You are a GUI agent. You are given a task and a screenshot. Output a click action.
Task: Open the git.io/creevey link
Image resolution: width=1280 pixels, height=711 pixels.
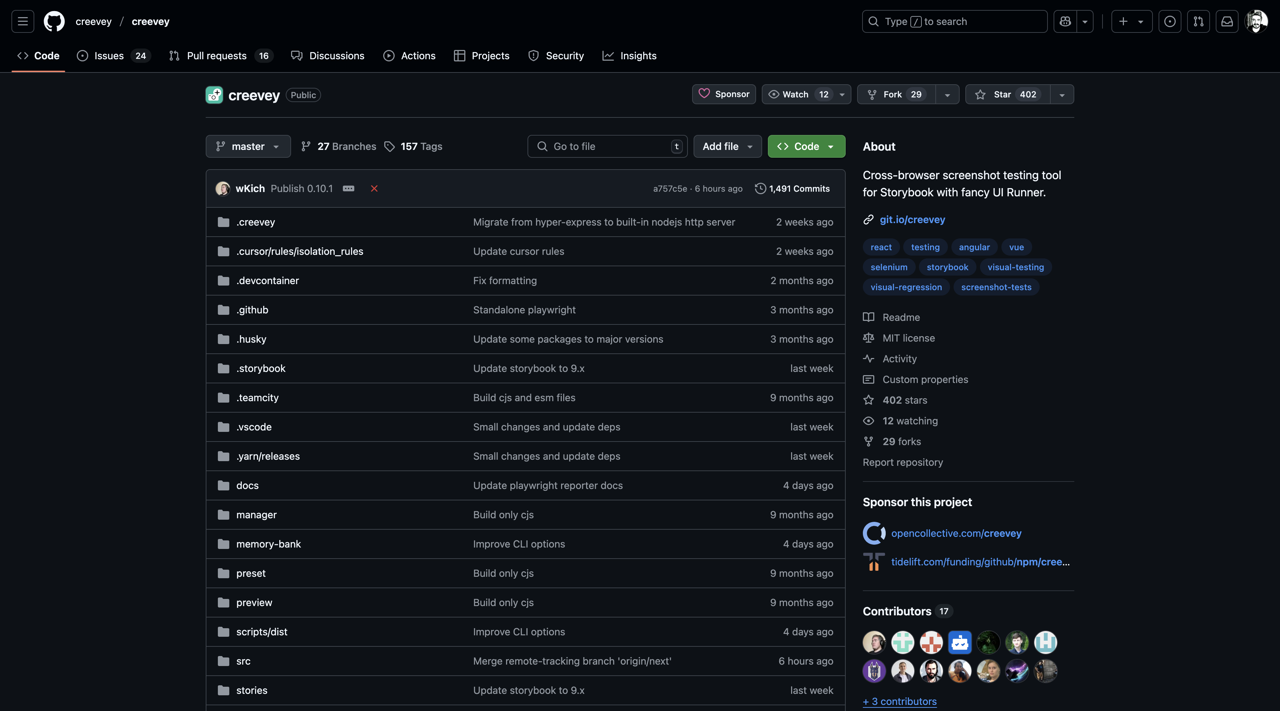pyautogui.click(x=912, y=220)
